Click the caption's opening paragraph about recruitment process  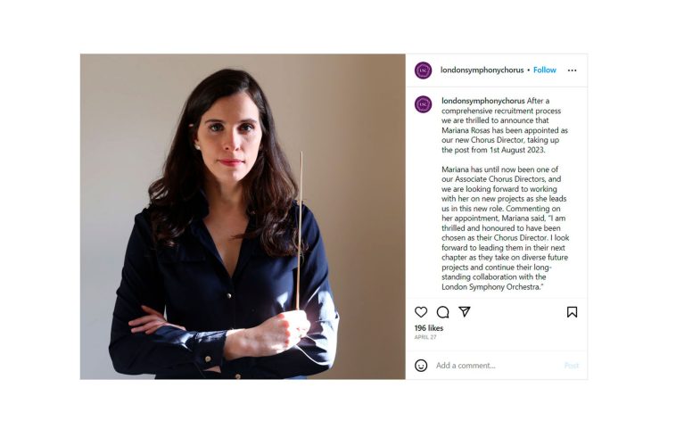click(505, 126)
